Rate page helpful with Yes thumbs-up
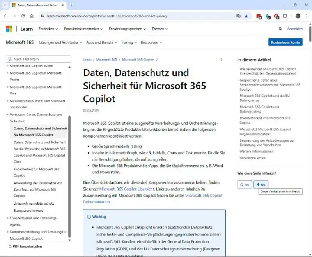This screenshot has height=257, width=312. [x=244, y=185]
